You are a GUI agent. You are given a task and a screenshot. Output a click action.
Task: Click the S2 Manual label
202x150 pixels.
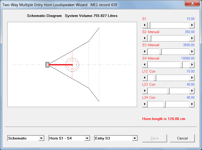(x=151, y=32)
